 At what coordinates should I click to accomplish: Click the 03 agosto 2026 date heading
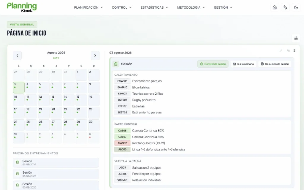[121, 53]
